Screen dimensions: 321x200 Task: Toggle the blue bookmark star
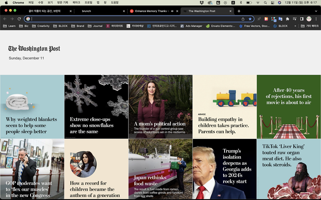(250, 19)
